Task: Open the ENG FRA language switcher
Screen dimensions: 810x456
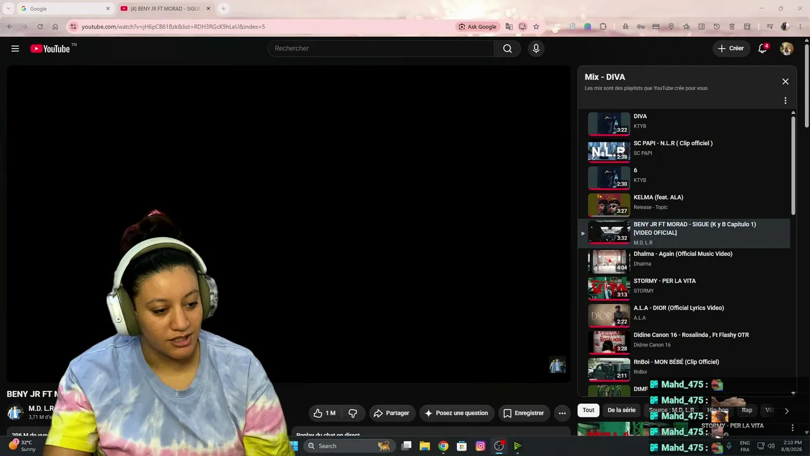Action: tap(745, 446)
